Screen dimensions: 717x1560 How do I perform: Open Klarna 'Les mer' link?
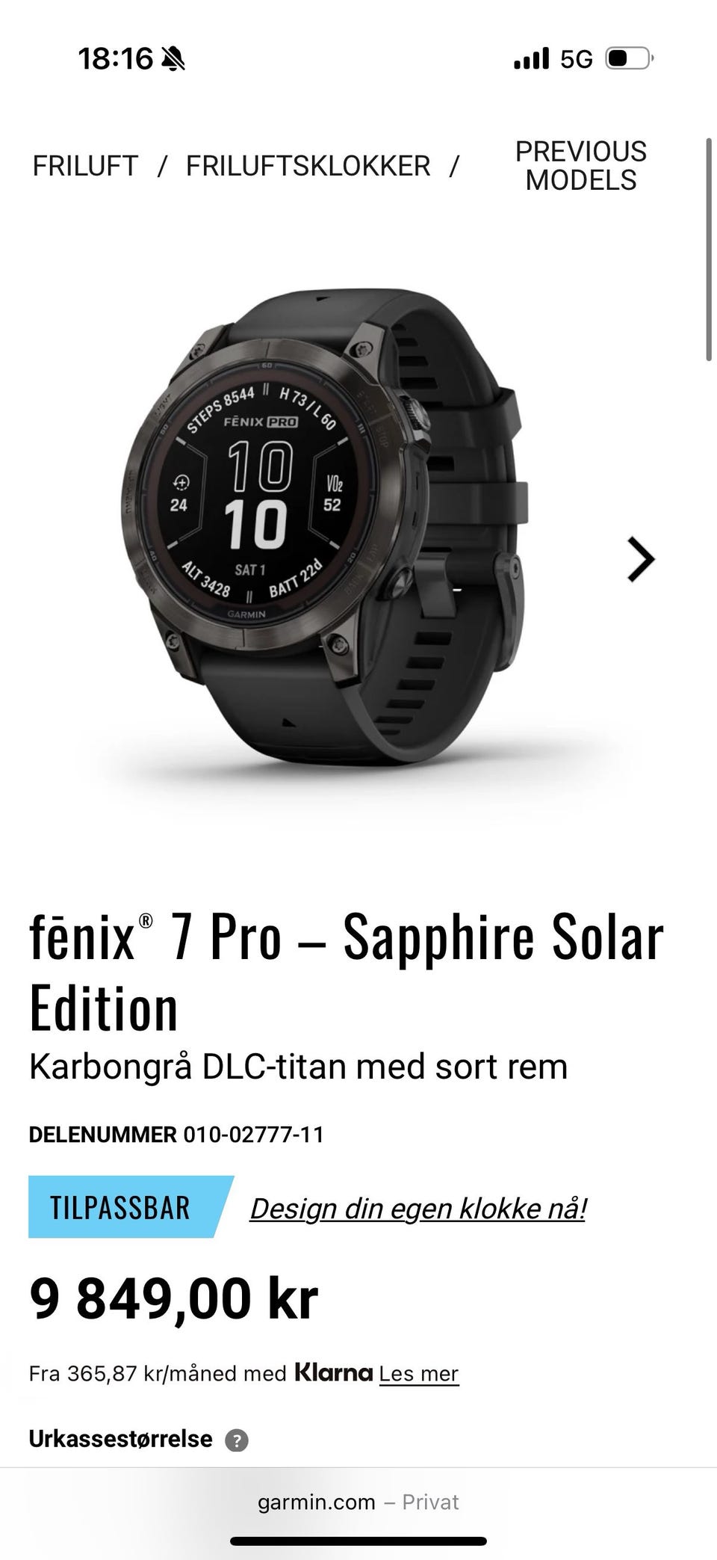(418, 1373)
